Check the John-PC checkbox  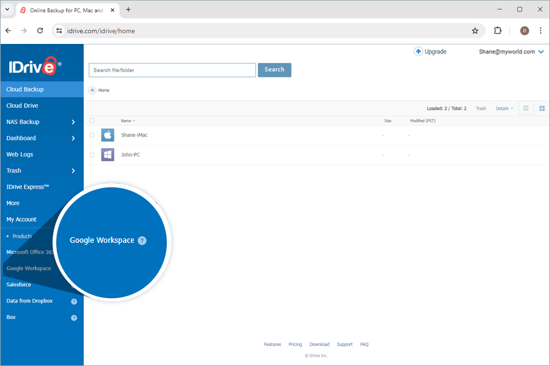[x=92, y=155]
